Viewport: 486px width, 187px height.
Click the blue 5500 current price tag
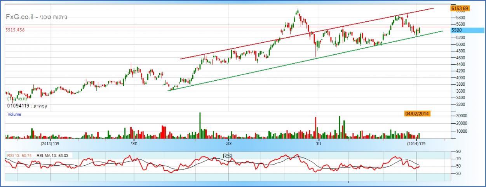(x=460, y=30)
